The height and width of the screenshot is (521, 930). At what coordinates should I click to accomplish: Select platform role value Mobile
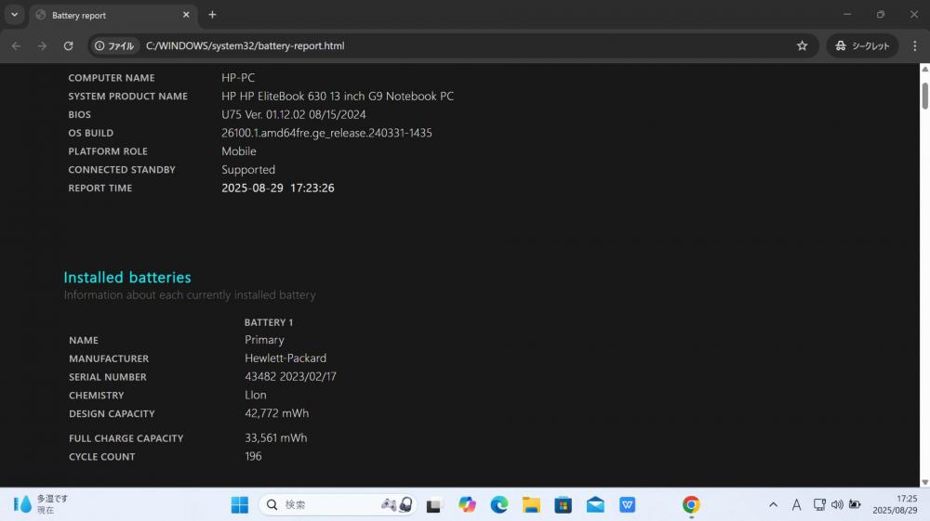click(x=238, y=151)
